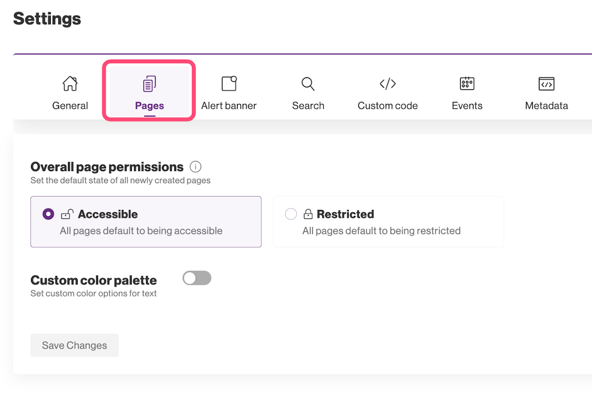Open the Alert banner tab label

(229, 106)
